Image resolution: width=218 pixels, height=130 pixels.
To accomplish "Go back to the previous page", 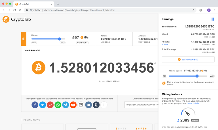I will coord(4,10).
